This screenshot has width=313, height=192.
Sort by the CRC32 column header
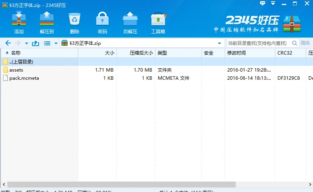coord(291,53)
